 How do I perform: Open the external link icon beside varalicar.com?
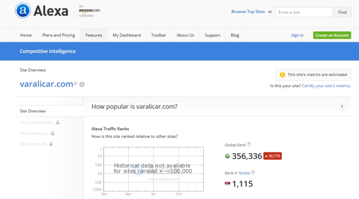(75, 84)
